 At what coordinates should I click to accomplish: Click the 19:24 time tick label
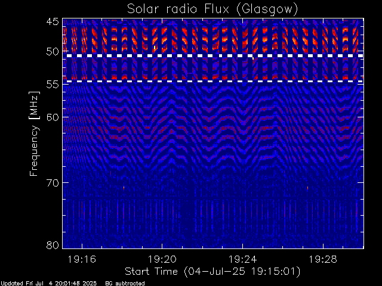[x=242, y=259]
